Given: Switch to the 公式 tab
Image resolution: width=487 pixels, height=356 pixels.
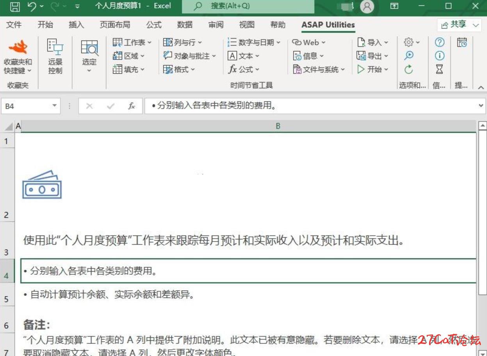Looking at the screenshot, I should [x=153, y=25].
